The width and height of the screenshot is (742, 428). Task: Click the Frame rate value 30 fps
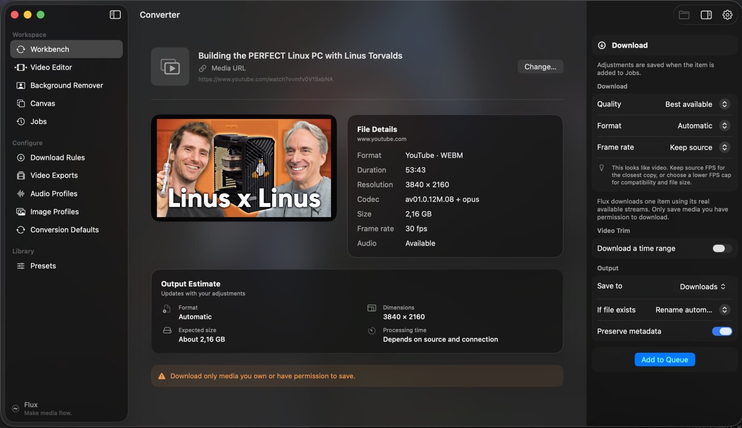tap(416, 229)
